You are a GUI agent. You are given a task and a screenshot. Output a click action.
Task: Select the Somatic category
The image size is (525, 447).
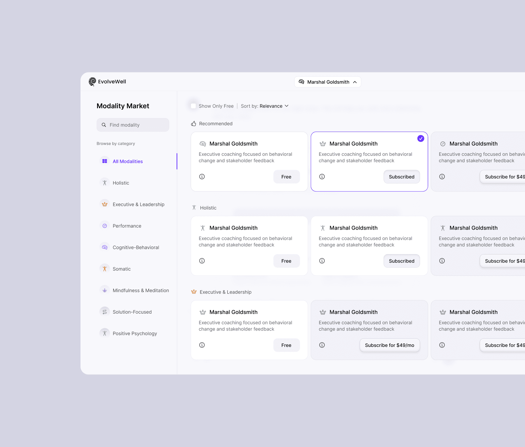tap(122, 269)
